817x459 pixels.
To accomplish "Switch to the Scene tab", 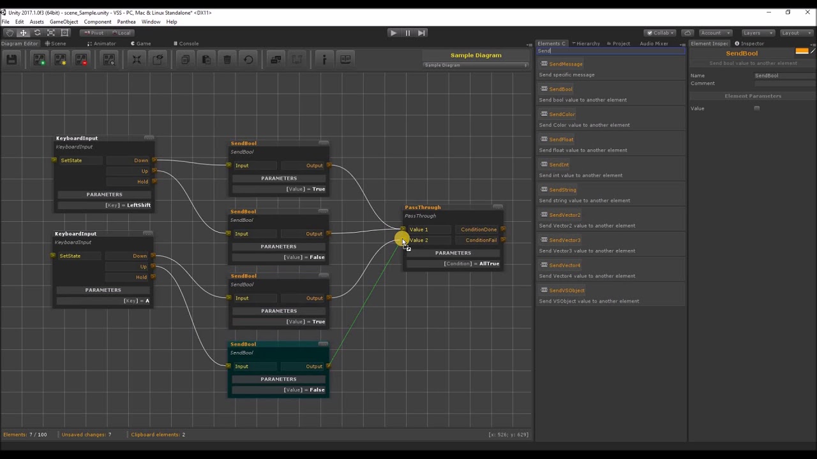I will coord(56,43).
